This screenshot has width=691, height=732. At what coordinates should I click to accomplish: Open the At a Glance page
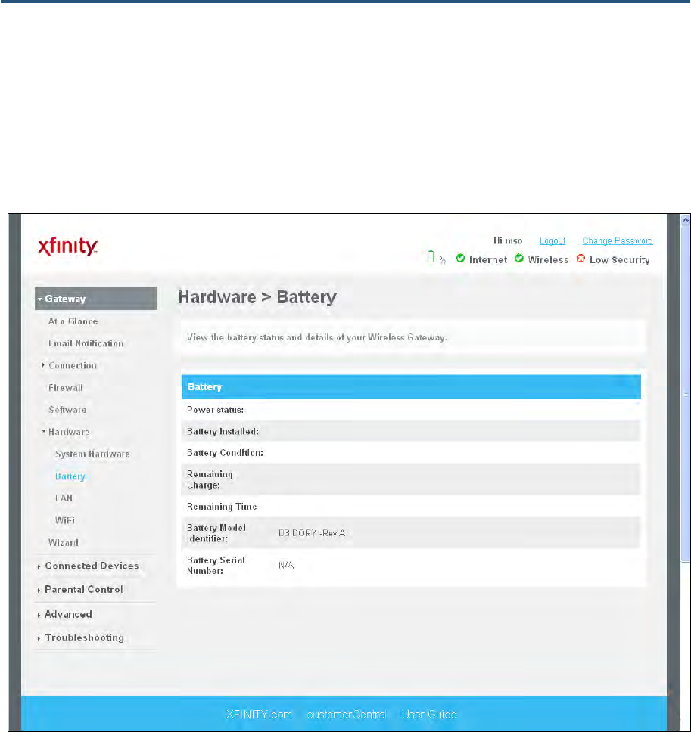coord(73,321)
